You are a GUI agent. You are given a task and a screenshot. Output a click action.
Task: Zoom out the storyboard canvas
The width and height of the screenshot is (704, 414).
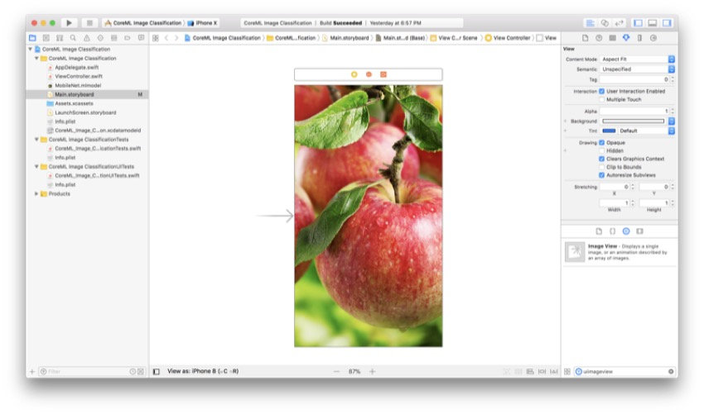337,371
